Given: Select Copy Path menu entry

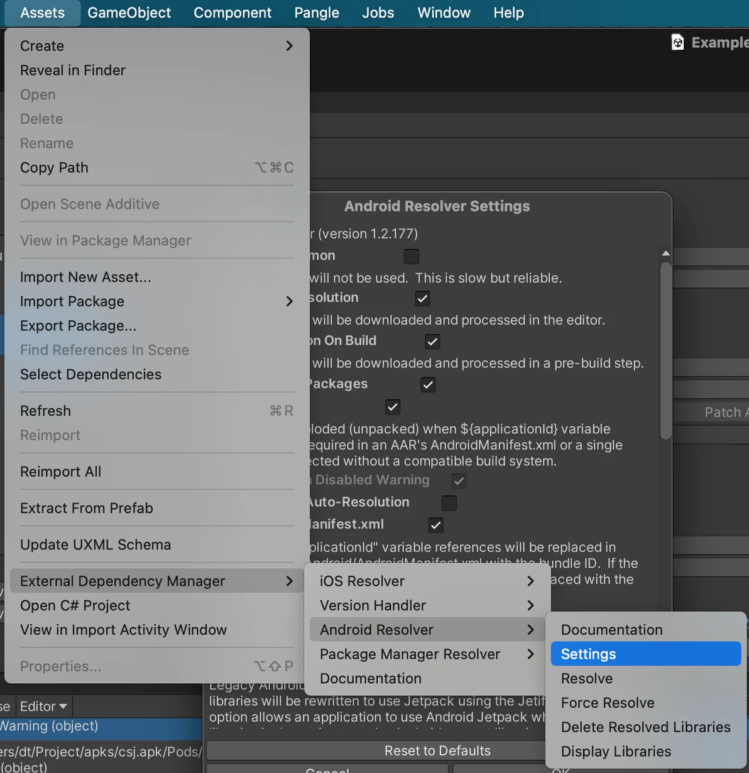Looking at the screenshot, I should [157, 168].
